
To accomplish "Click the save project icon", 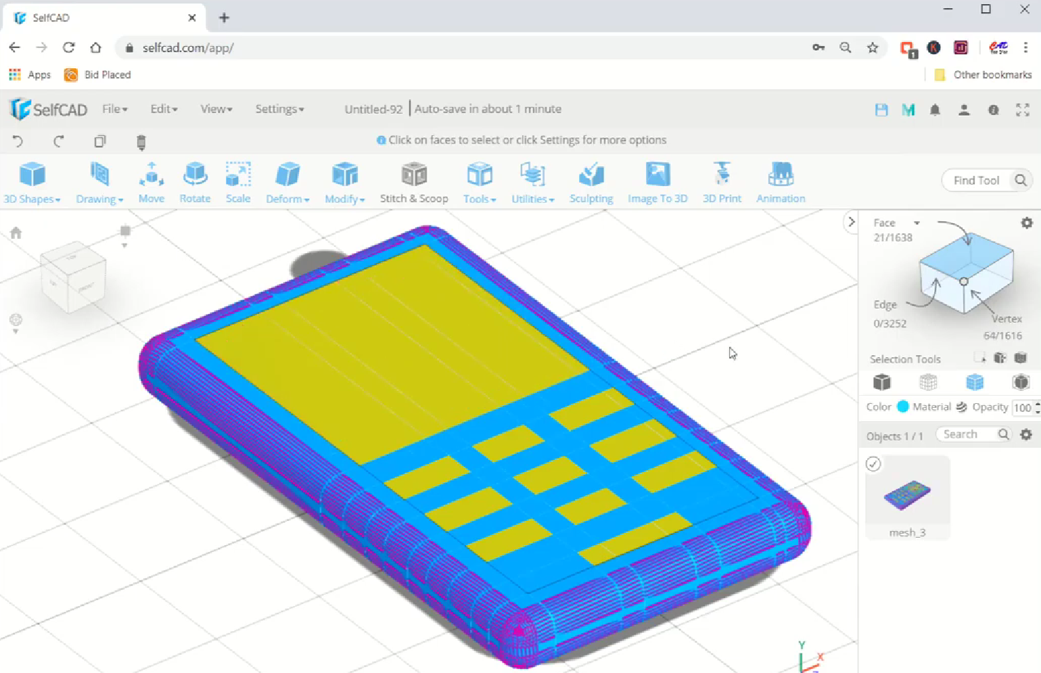I will pos(881,110).
